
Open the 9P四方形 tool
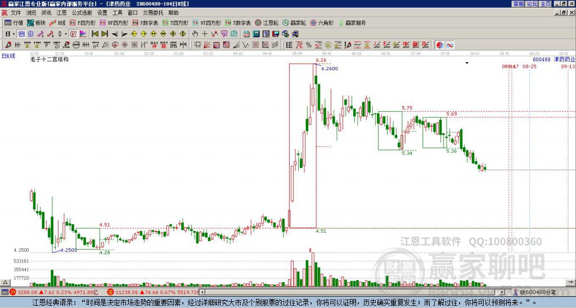point(114,22)
